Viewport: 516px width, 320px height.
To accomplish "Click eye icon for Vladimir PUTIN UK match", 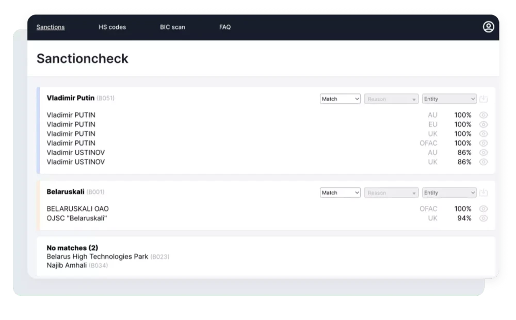I will 483,134.
